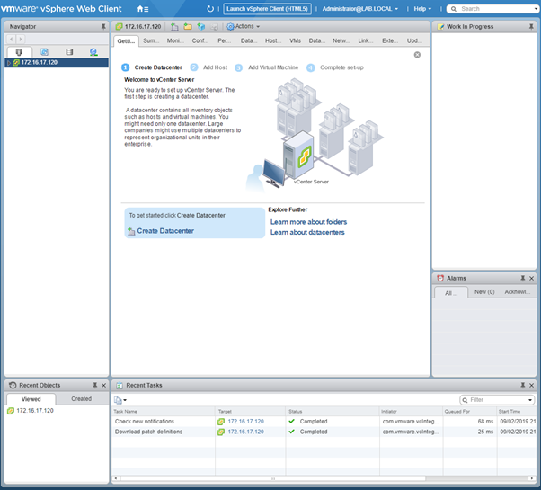Viewport: 541px width, 490px height.
Task: Open the Help dropdown menu
Action: [422, 9]
